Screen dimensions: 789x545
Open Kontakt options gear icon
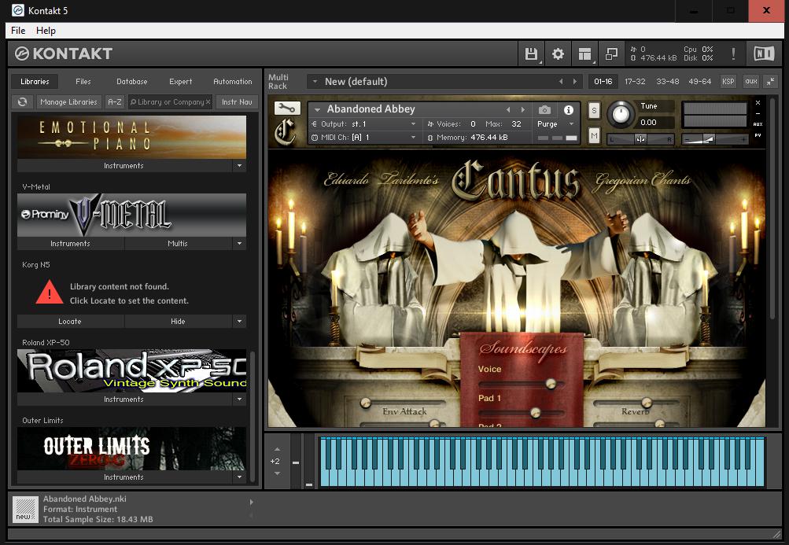click(558, 53)
